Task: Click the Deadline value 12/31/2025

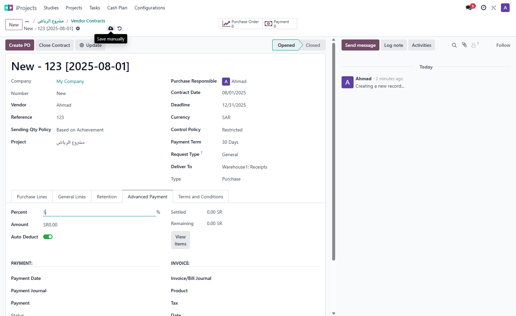Action: pyautogui.click(x=234, y=105)
